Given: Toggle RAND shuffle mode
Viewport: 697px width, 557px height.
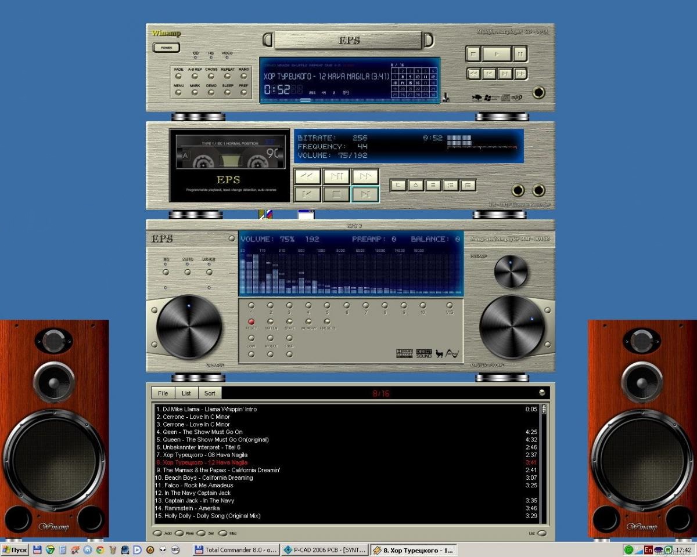Looking at the screenshot, I should (243, 76).
